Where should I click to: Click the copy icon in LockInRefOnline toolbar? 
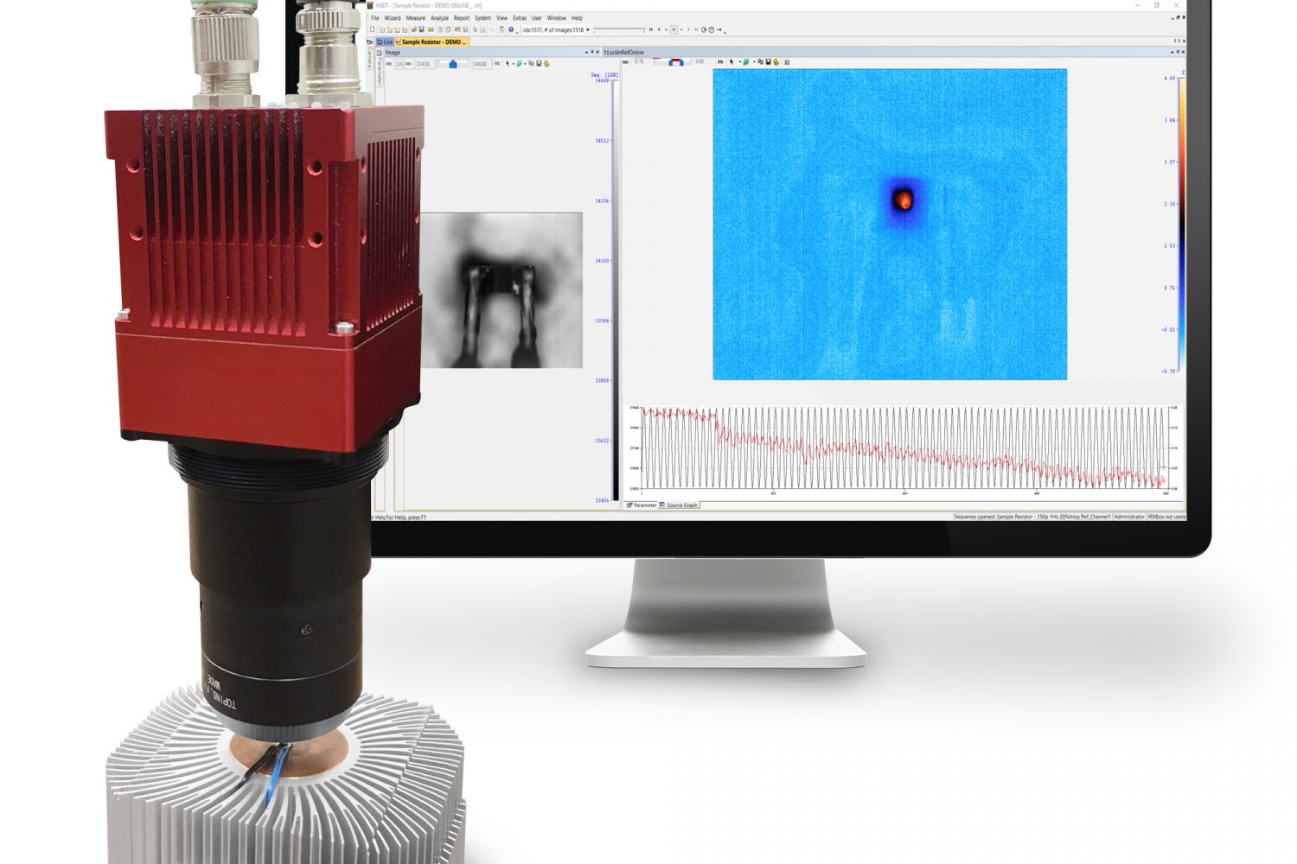[761, 62]
